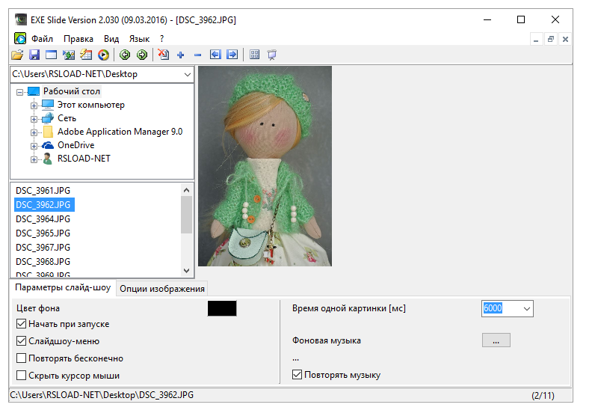595x416 pixels.
Task: Toggle Начать при запуске checkbox
Action: pyautogui.click(x=21, y=324)
